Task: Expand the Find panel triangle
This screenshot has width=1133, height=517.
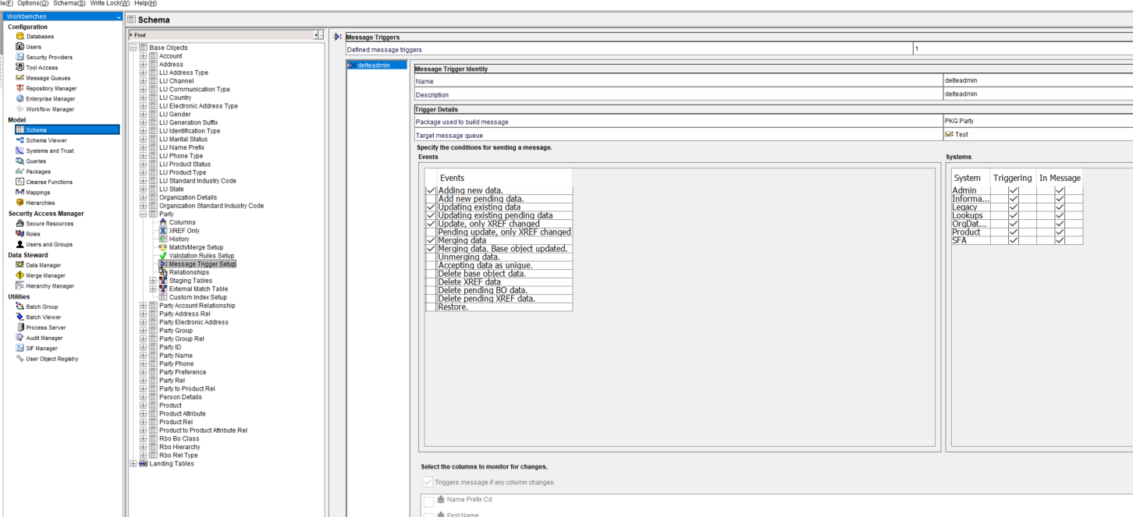Action: pyautogui.click(x=131, y=35)
